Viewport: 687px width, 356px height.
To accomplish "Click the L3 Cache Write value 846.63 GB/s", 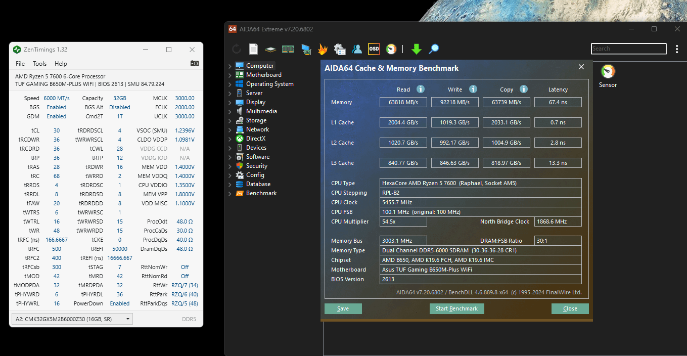I will pyautogui.click(x=455, y=163).
